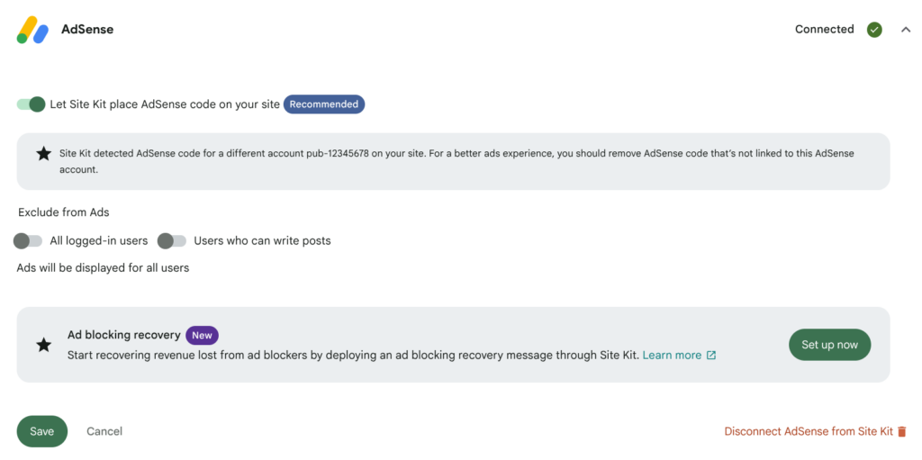The width and height of the screenshot is (922, 460).
Task: Click the star icon beside Ad blocking recovery
Action: [x=43, y=345]
